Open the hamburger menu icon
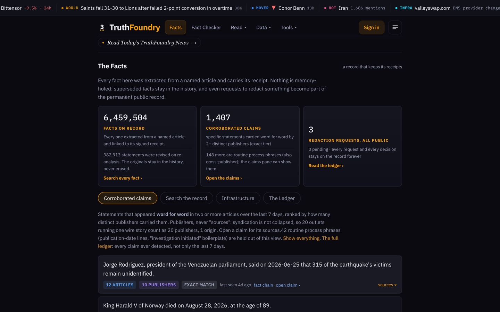The width and height of the screenshot is (500, 312). pyautogui.click(x=395, y=27)
